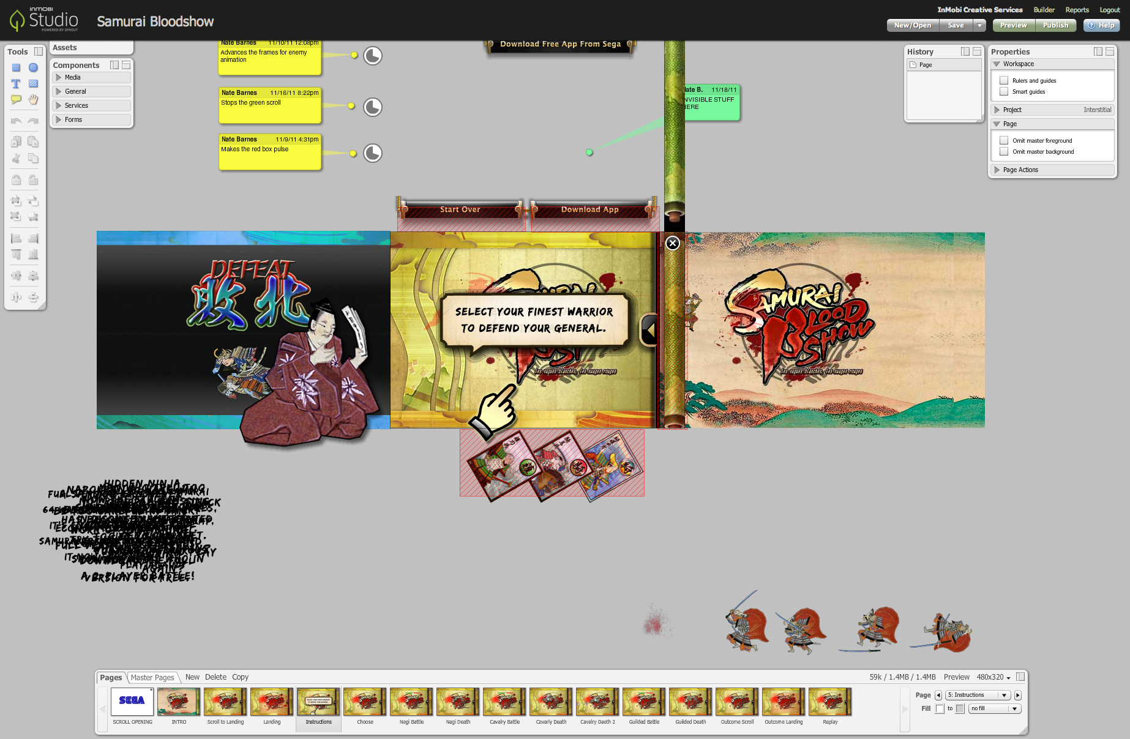This screenshot has height=739, width=1130.
Task: Enable Rulers and guides
Action: pos(1004,80)
